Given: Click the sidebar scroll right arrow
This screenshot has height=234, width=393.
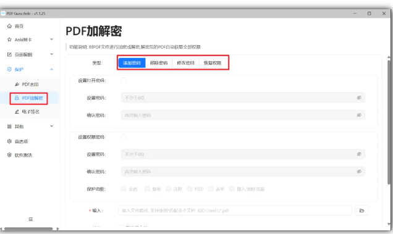Looking at the screenshot, I should (x=57, y=228).
